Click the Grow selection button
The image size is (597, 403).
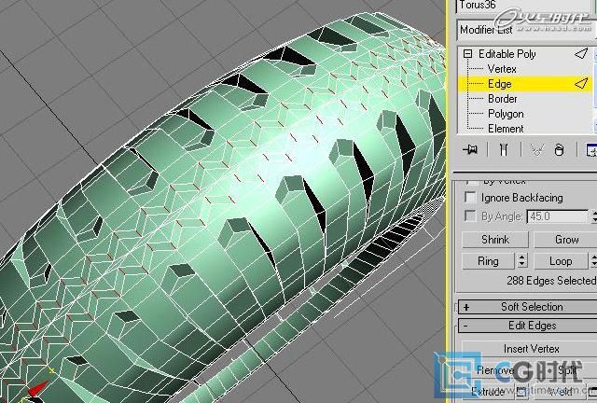[566, 240]
